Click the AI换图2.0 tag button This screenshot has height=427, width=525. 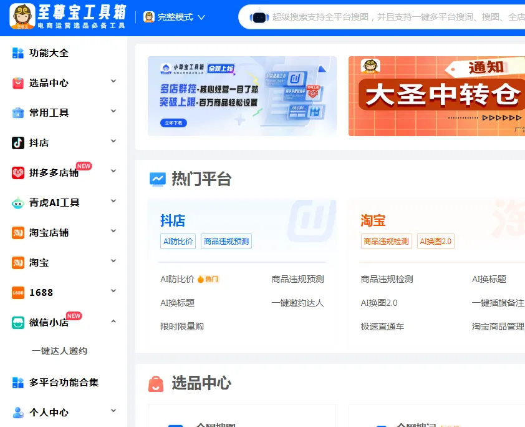click(436, 242)
